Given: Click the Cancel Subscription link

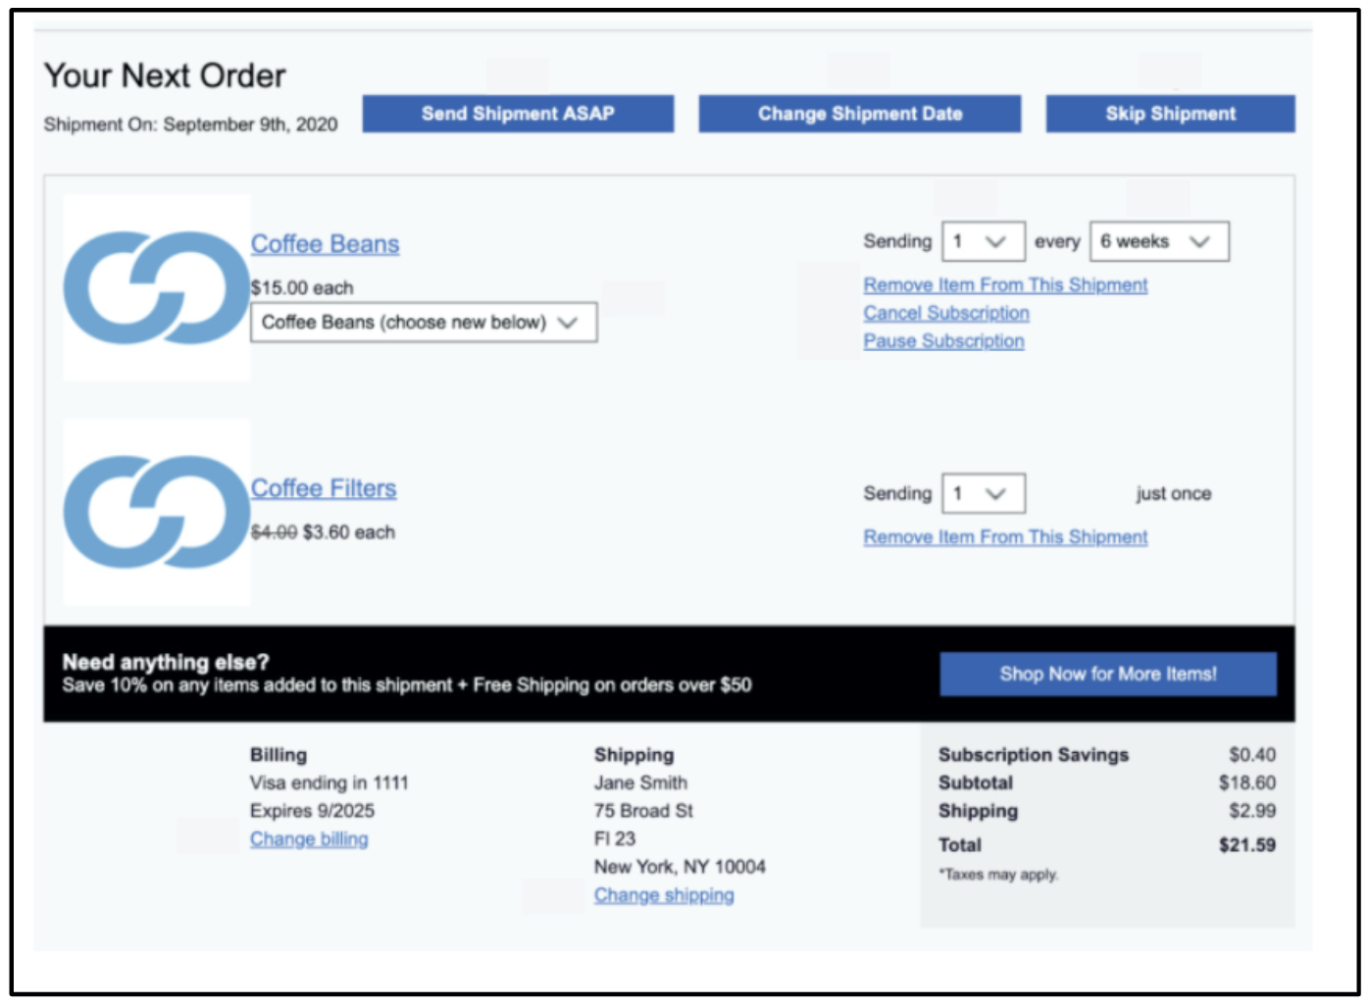Looking at the screenshot, I should point(946,313).
